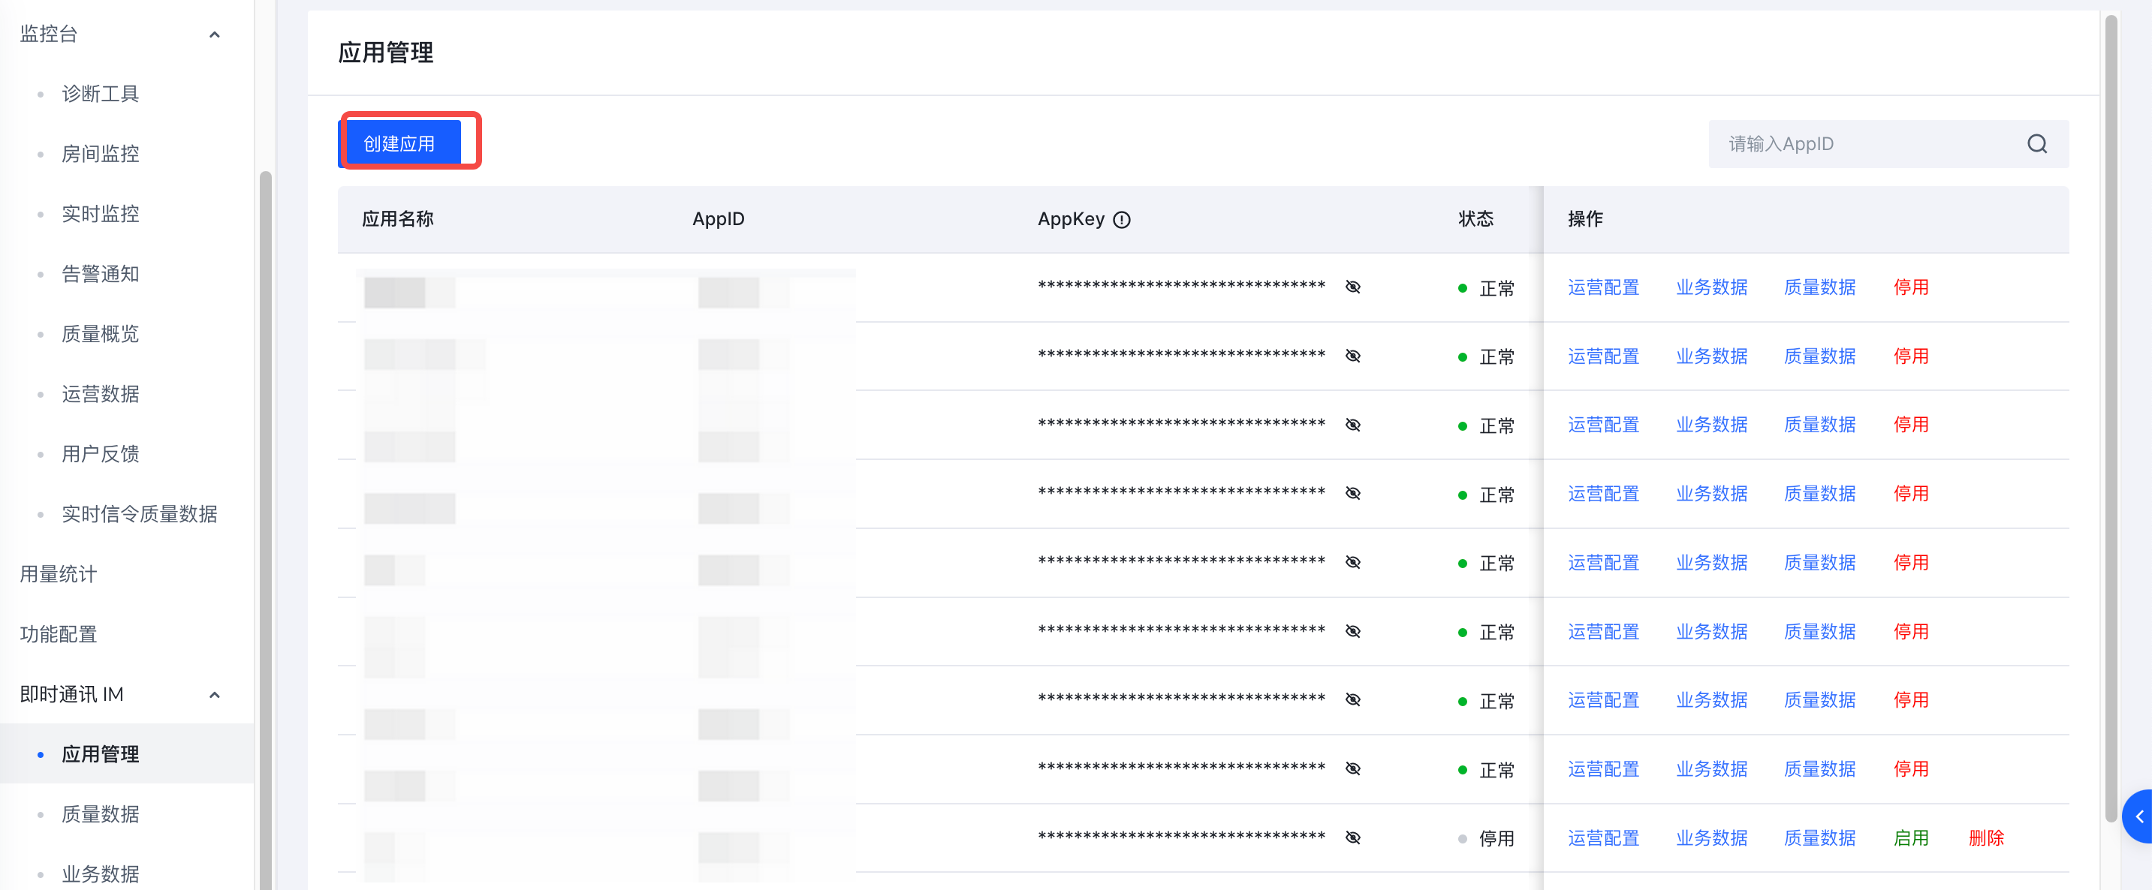
Task: Toggle AppKey visibility in the third row
Action: [1352, 425]
